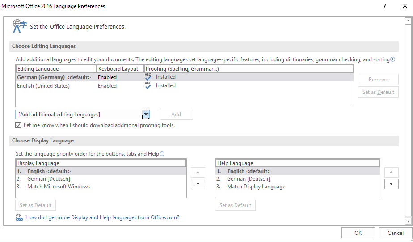Click Set as Default under Help Language list
This screenshot has height=242, width=413.
[x=235, y=205]
